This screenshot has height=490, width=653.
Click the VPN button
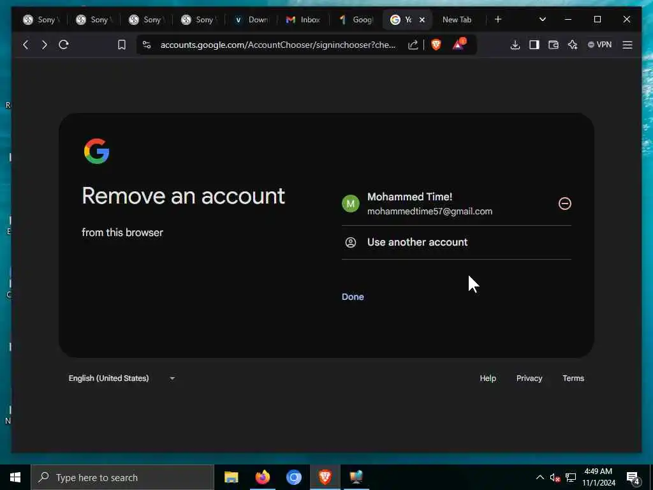point(599,45)
